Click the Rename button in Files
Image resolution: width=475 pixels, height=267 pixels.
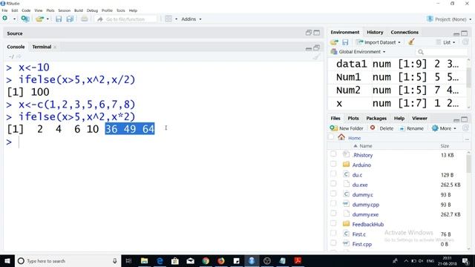click(411, 128)
